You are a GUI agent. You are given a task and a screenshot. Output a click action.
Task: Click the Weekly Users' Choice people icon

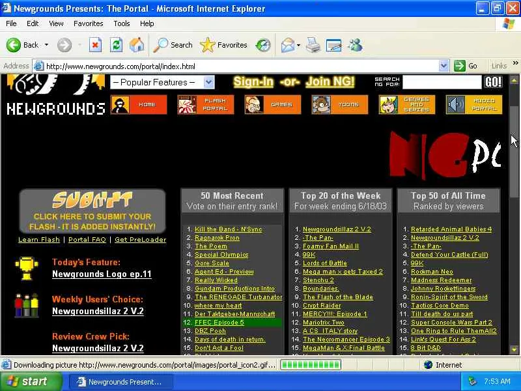click(x=27, y=305)
